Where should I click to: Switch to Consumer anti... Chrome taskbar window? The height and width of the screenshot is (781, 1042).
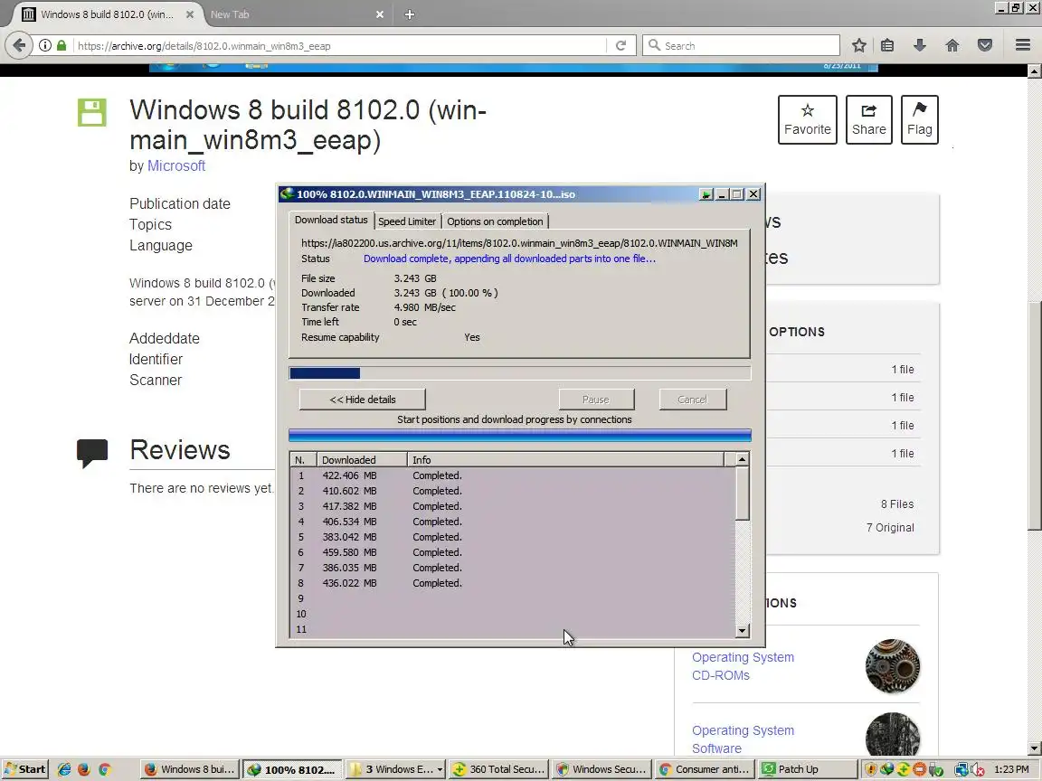coord(705,769)
